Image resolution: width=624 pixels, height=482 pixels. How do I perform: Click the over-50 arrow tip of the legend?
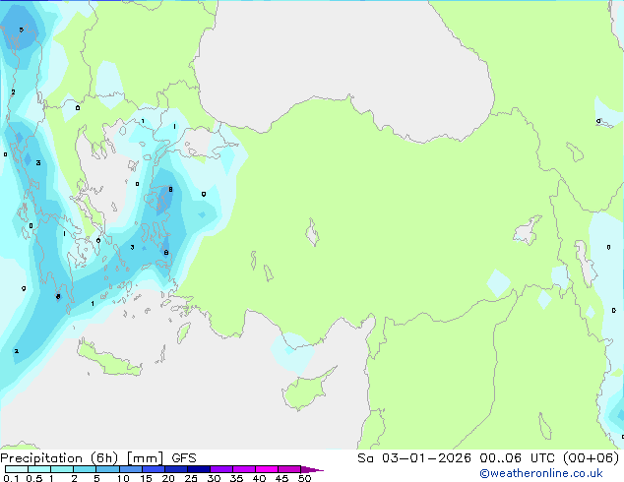pyautogui.click(x=312, y=469)
